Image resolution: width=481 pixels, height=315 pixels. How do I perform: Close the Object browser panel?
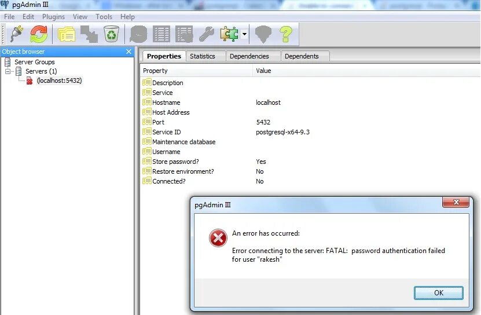click(x=129, y=52)
